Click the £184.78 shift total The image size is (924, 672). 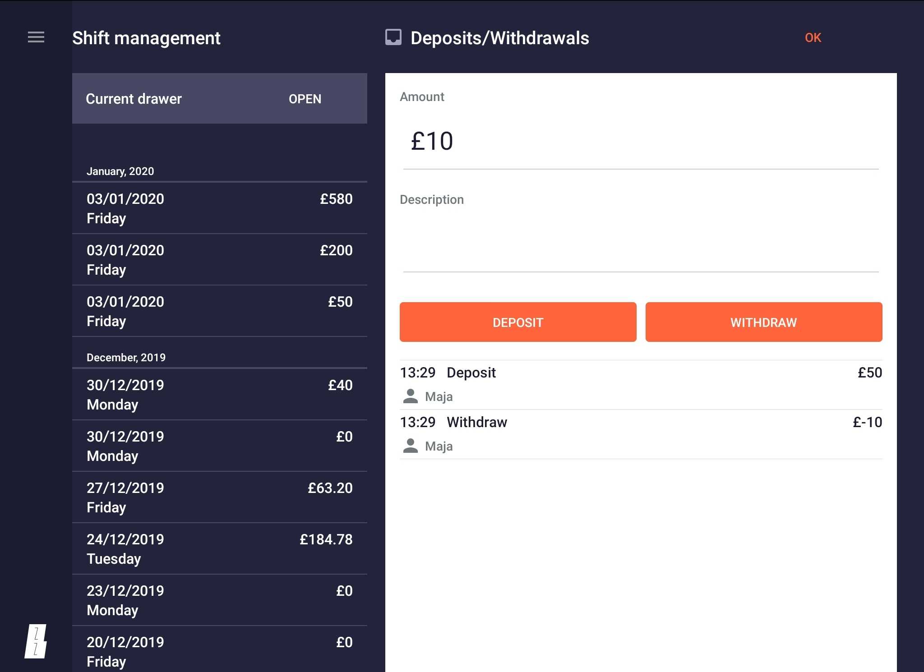coord(326,539)
